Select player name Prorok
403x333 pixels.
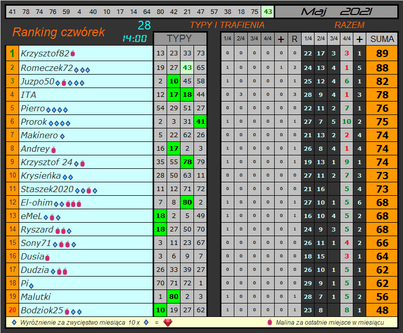point(34,122)
